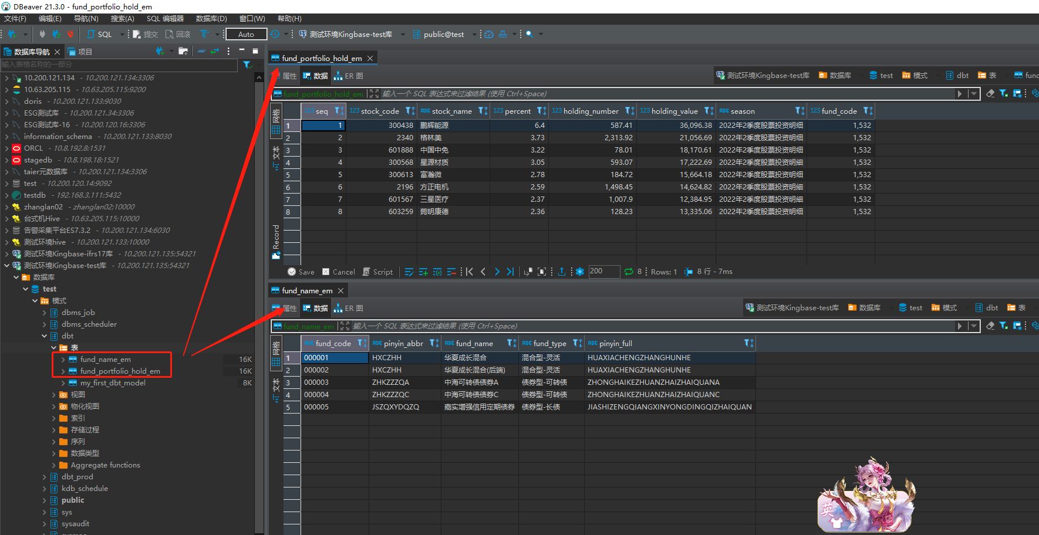The image size is (1039, 535).
Task: Go to next row in top result set
Action: pyautogui.click(x=497, y=272)
